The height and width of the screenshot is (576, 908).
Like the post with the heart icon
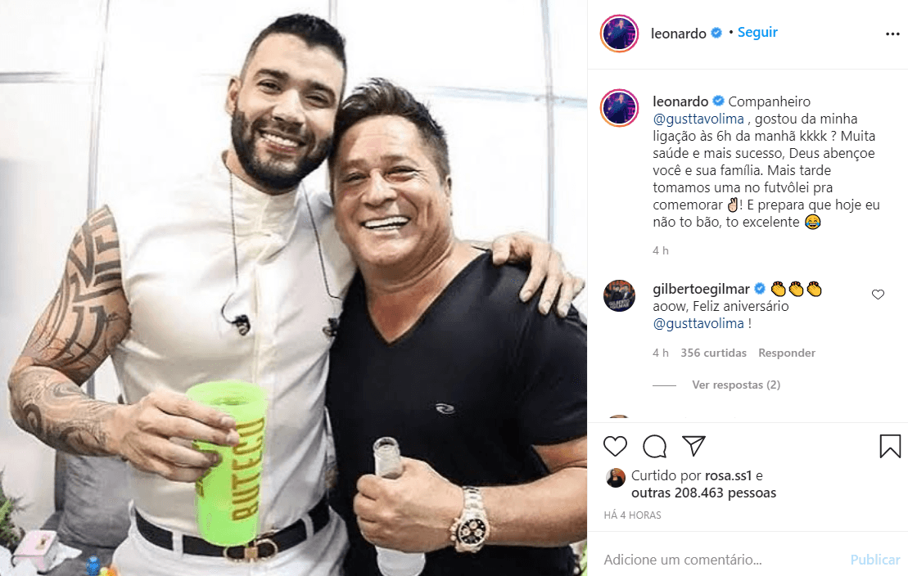(x=615, y=447)
